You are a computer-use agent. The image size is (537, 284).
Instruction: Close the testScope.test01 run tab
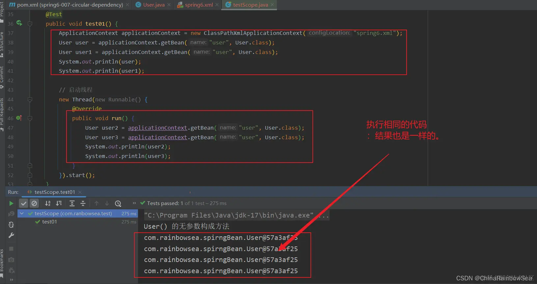[x=80, y=192]
